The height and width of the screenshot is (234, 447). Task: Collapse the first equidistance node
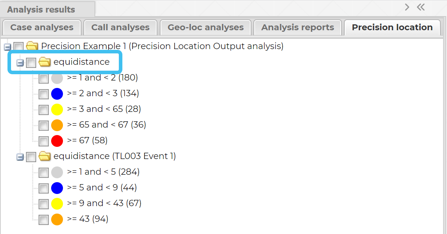(x=20, y=63)
